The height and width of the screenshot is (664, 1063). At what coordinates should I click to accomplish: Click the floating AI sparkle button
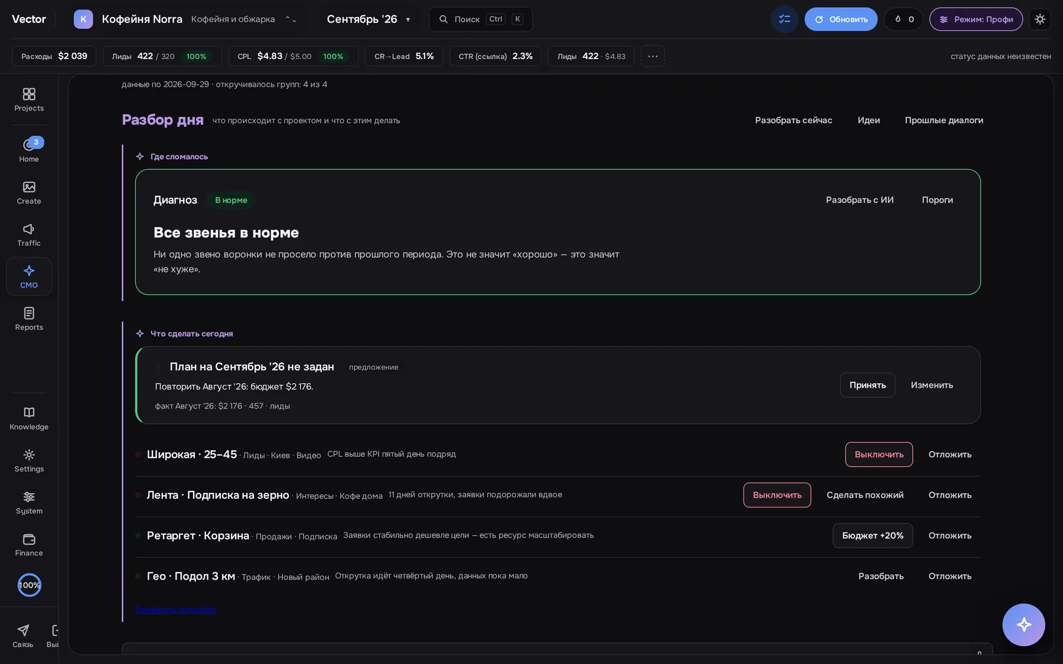click(x=1023, y=624)
